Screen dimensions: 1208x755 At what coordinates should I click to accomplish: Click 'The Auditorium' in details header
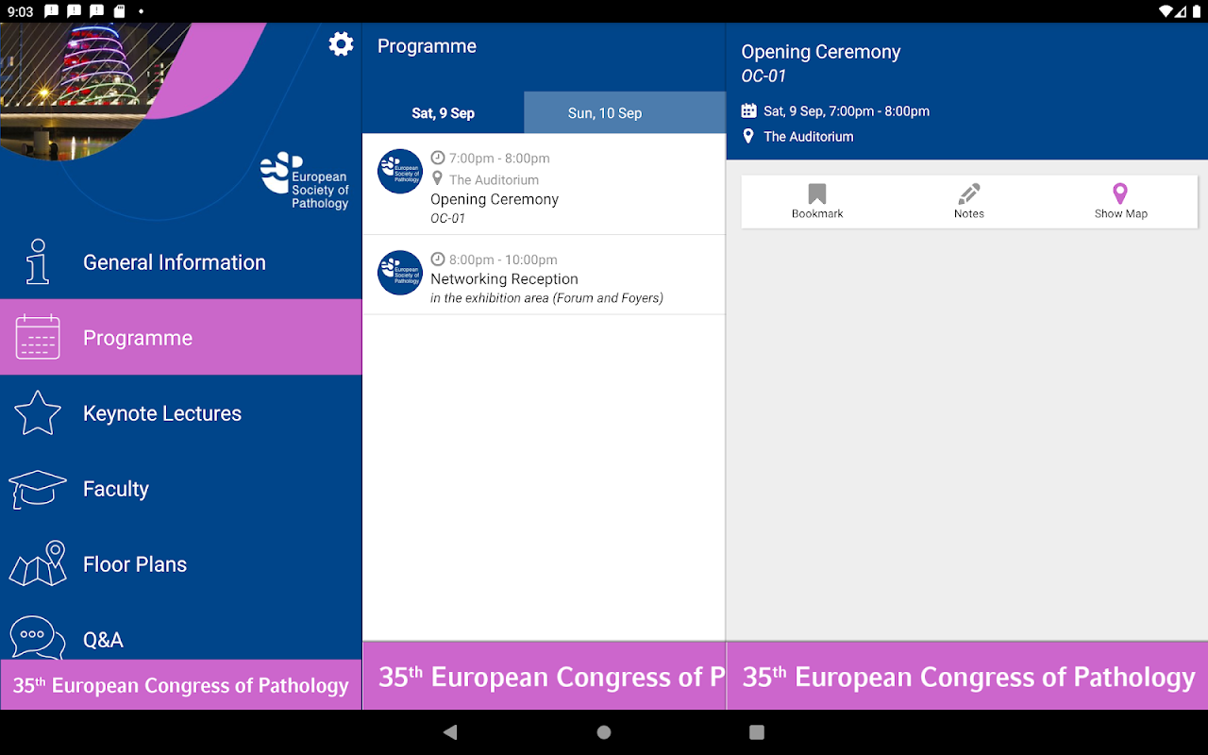coord(809,137)
